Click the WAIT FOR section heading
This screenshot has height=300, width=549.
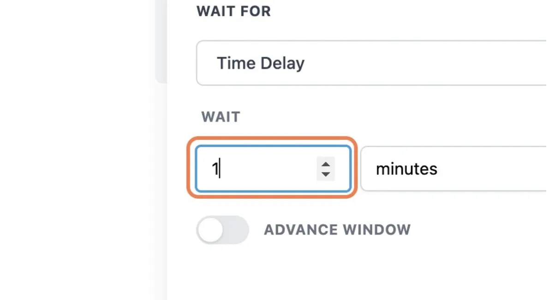coord(233,11)
